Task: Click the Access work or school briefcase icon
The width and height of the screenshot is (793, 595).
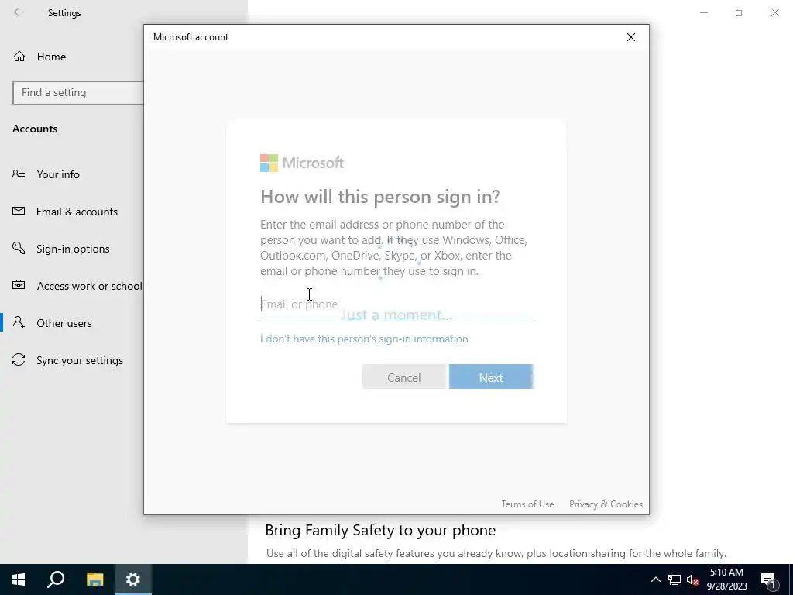Action: (x=19, y=285)
